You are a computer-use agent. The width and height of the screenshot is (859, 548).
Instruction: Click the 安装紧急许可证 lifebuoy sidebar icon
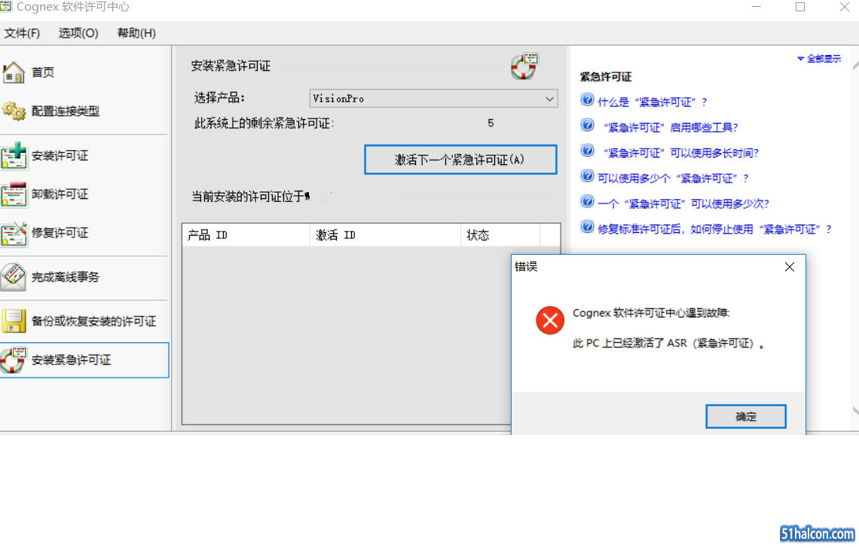point(14,360)
